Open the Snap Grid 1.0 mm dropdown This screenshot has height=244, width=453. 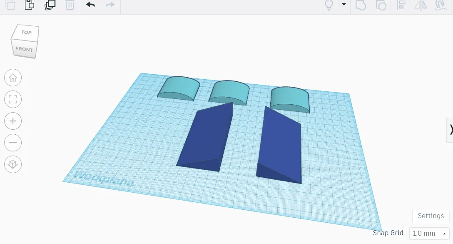coord(429,233)
